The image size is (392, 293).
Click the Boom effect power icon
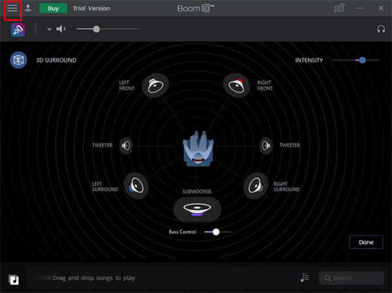[x=18, y=29]
